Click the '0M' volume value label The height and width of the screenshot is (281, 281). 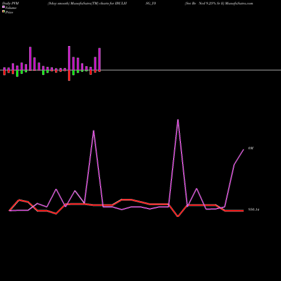251,148
